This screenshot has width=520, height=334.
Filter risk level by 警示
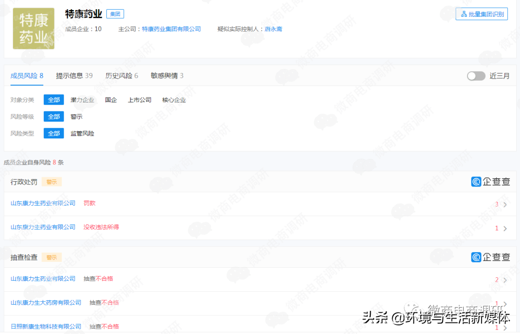tap(76, 116)
